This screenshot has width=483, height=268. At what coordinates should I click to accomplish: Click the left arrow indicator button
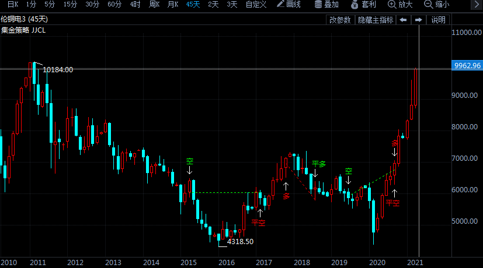(x=403, y=20)
